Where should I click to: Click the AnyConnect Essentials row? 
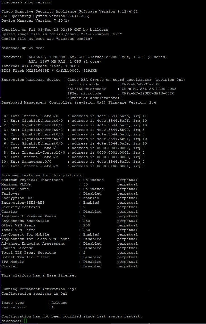(70, 221)
